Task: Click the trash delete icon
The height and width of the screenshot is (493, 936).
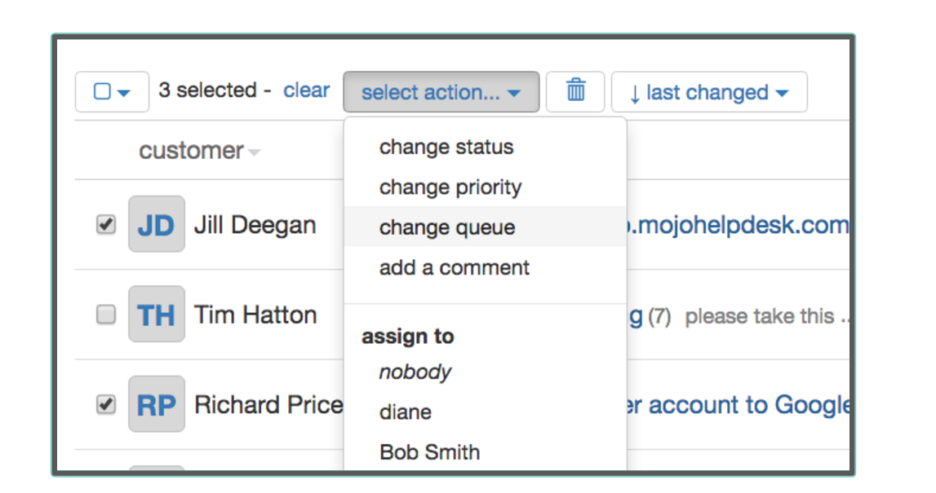Action: [x=575, y=90]
